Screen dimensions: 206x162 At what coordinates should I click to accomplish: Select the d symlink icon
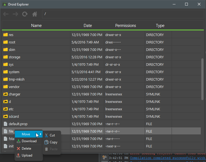point(6,101)
